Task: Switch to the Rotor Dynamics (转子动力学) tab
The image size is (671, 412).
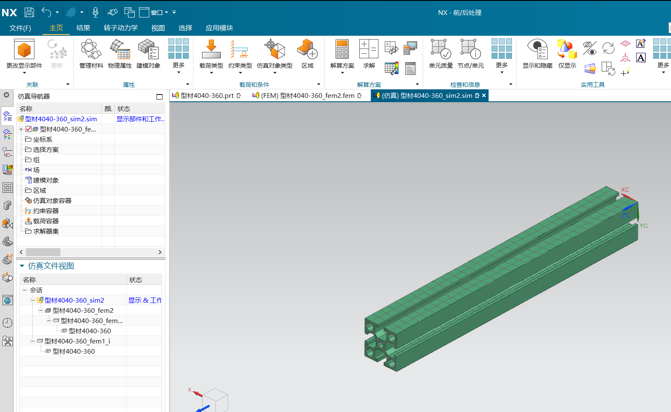Action: (x=121, y=28)
